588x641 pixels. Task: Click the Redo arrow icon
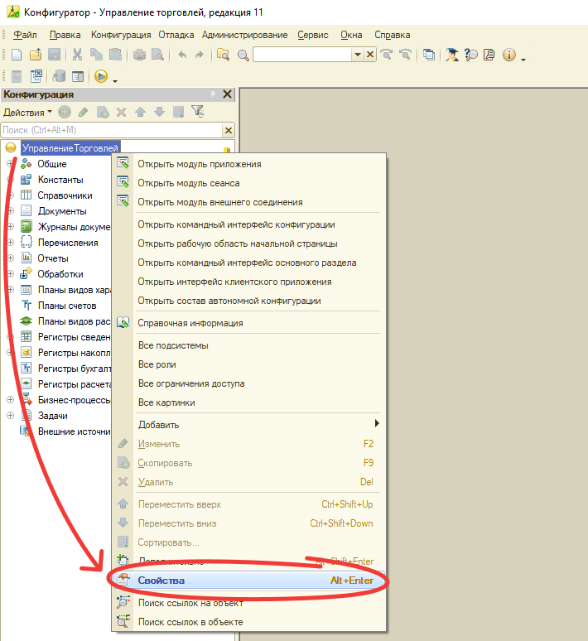tap(199, 55)
